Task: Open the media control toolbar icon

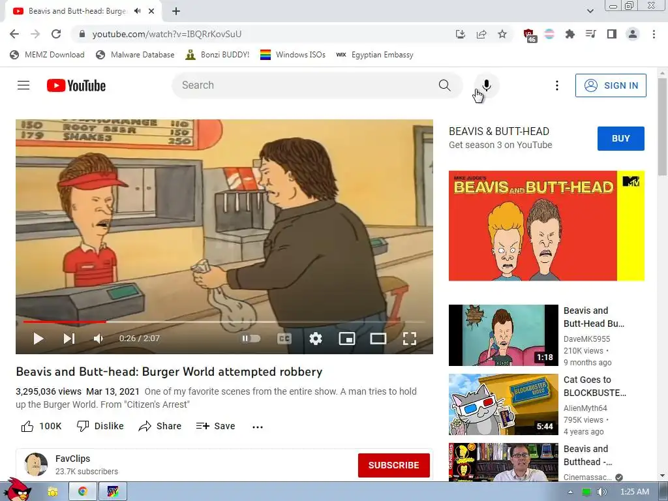Action: click(x=590, y=34)
